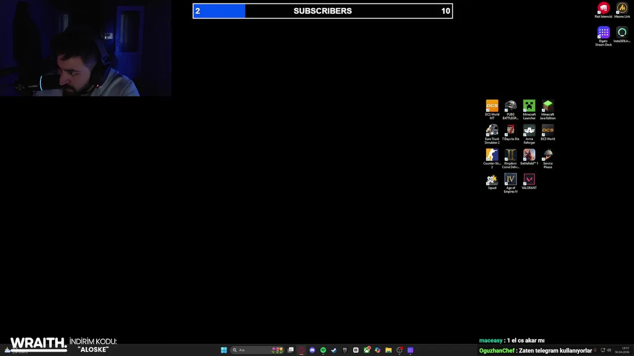Open the DCS World MT desktop shortcut
The width and height of the screenshot is (634, 356).
tap(492, 109)
